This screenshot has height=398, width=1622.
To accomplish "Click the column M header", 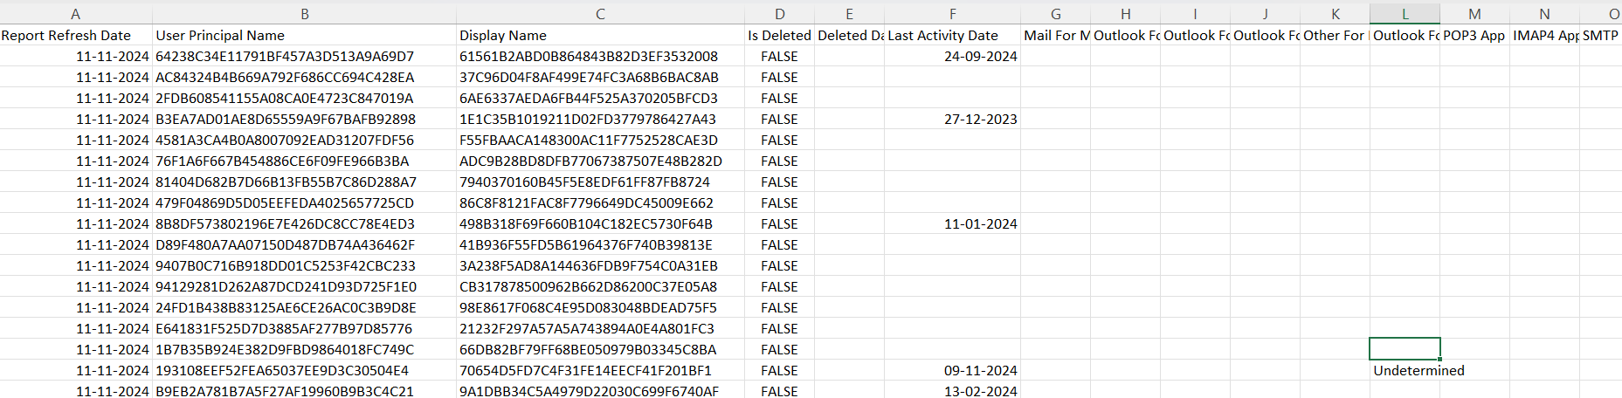I will 1474,14.
